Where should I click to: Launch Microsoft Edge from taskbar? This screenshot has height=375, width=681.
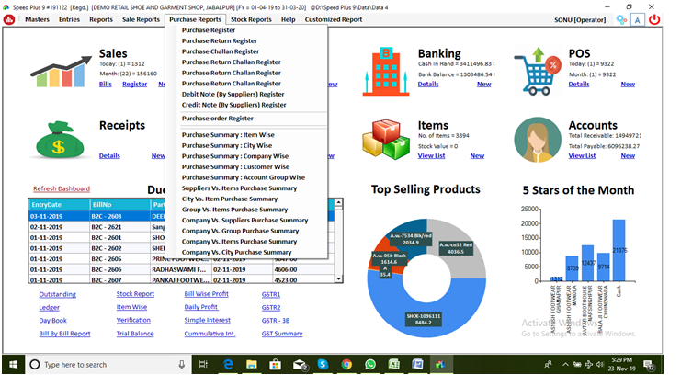[228, 364]
